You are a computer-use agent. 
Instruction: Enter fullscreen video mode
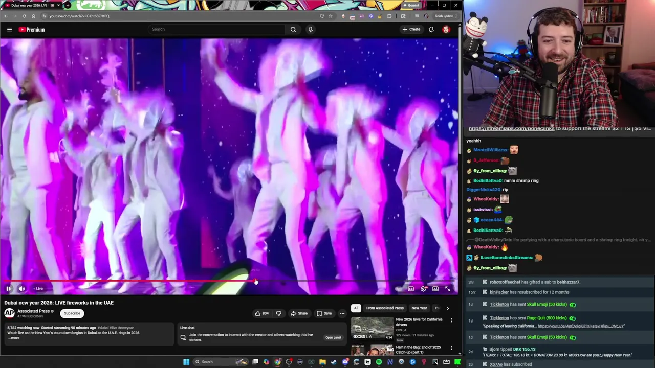click(x=448, y=289)
